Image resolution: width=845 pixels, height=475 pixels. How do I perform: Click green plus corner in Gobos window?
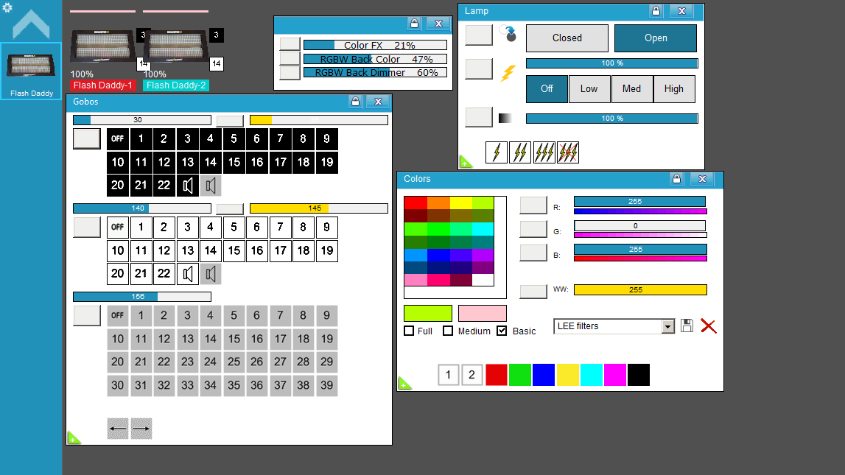click(x=73, y=438)
